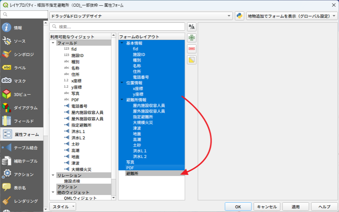Click the Python form code button
The width and height of the screenshot is (339, 212).
coord(239,16)
